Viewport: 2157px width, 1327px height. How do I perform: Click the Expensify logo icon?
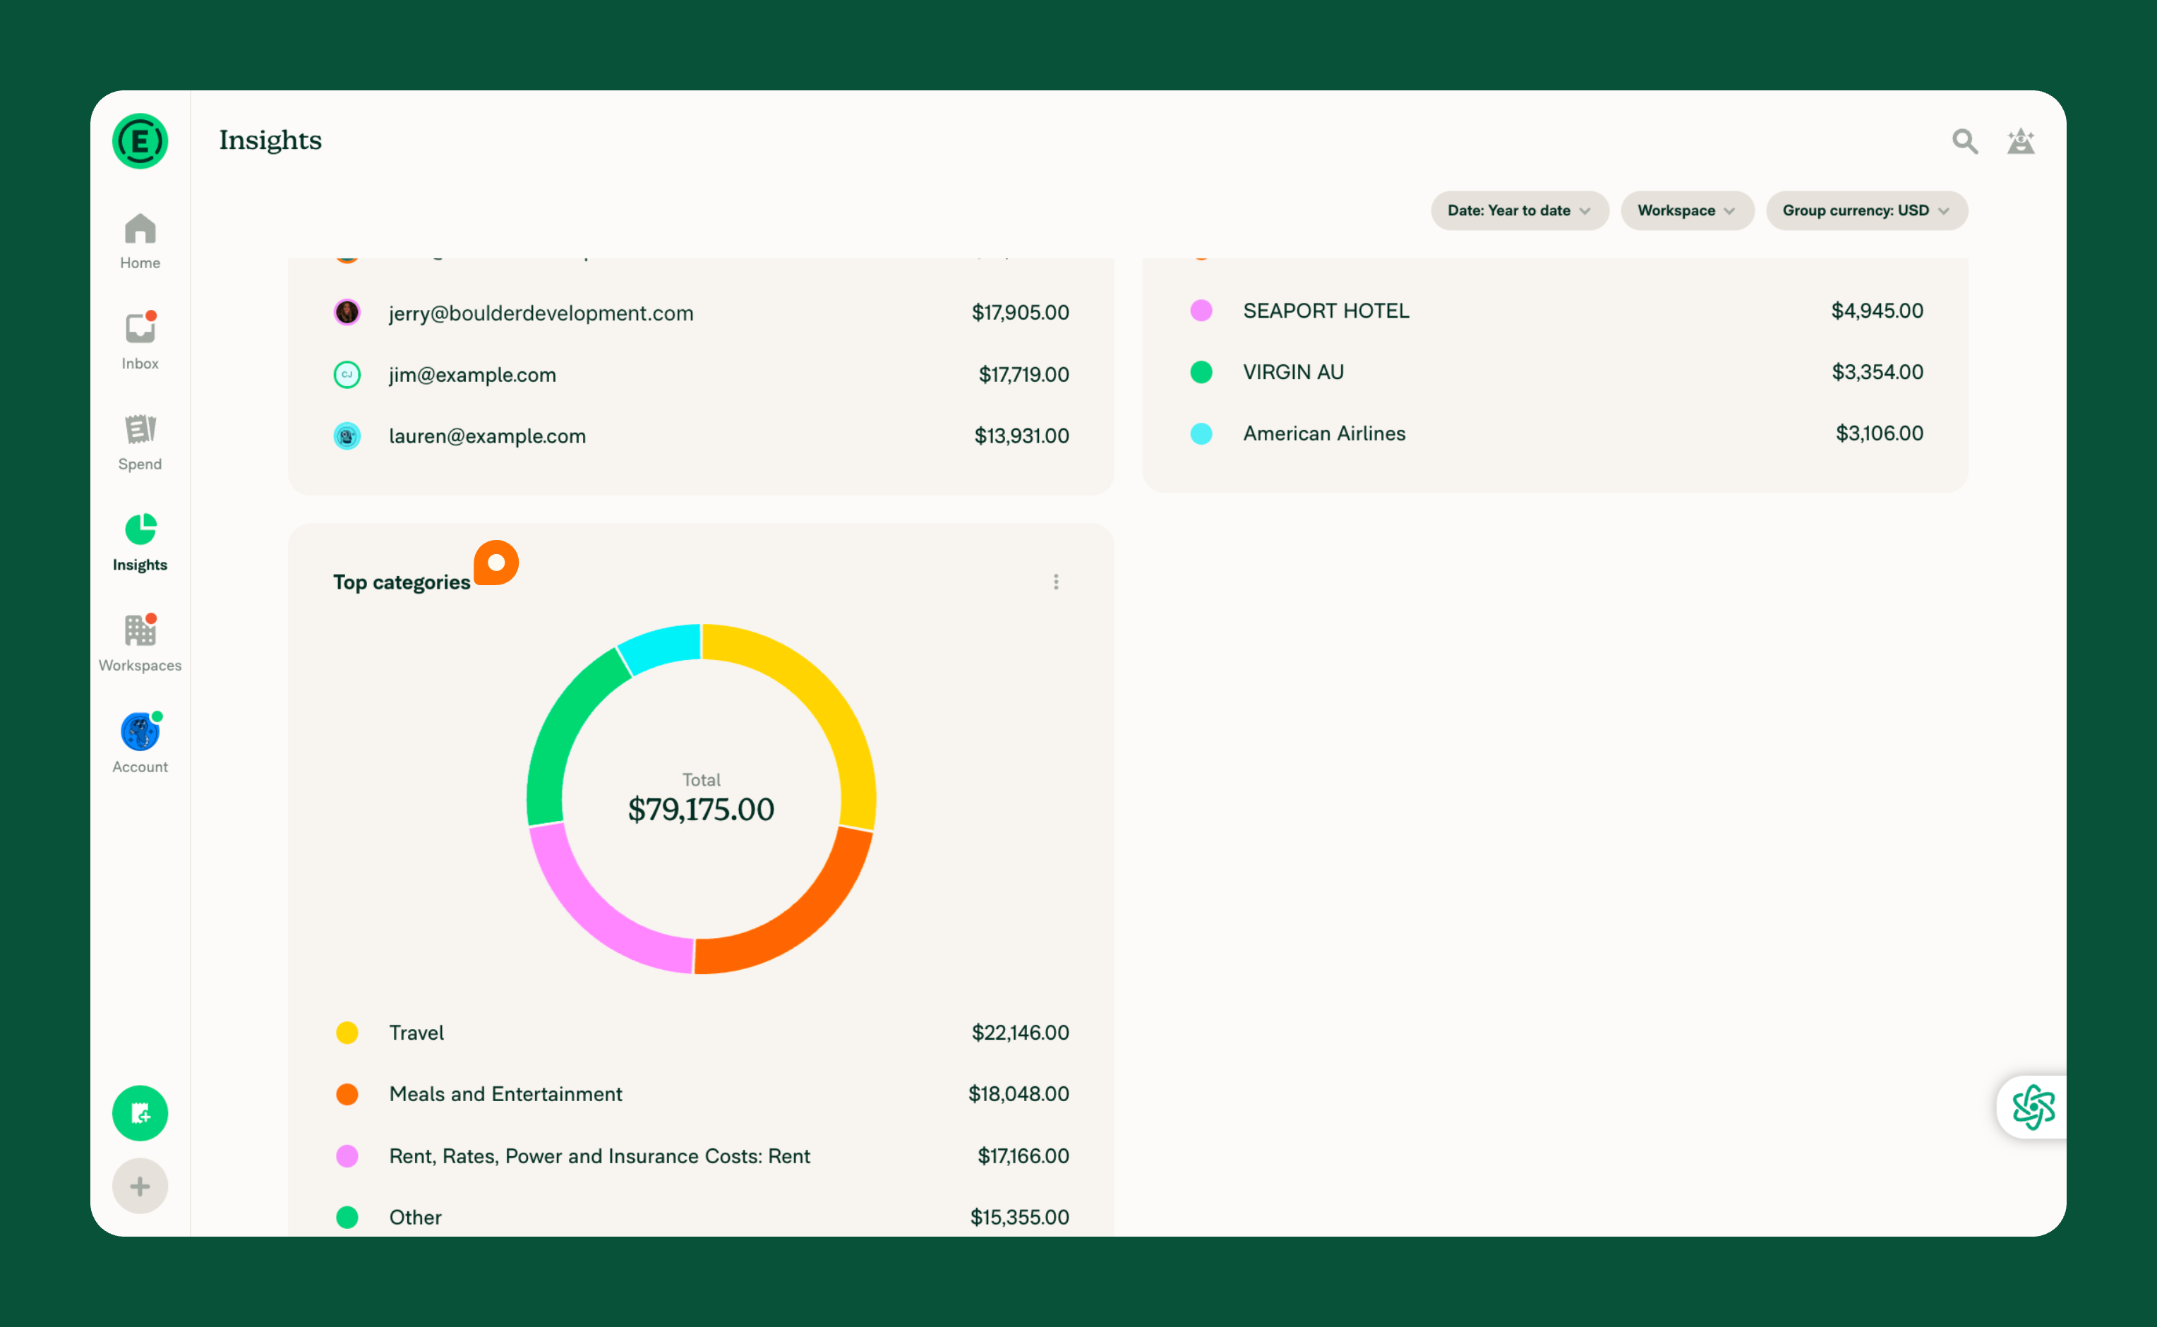click(140, 141)
